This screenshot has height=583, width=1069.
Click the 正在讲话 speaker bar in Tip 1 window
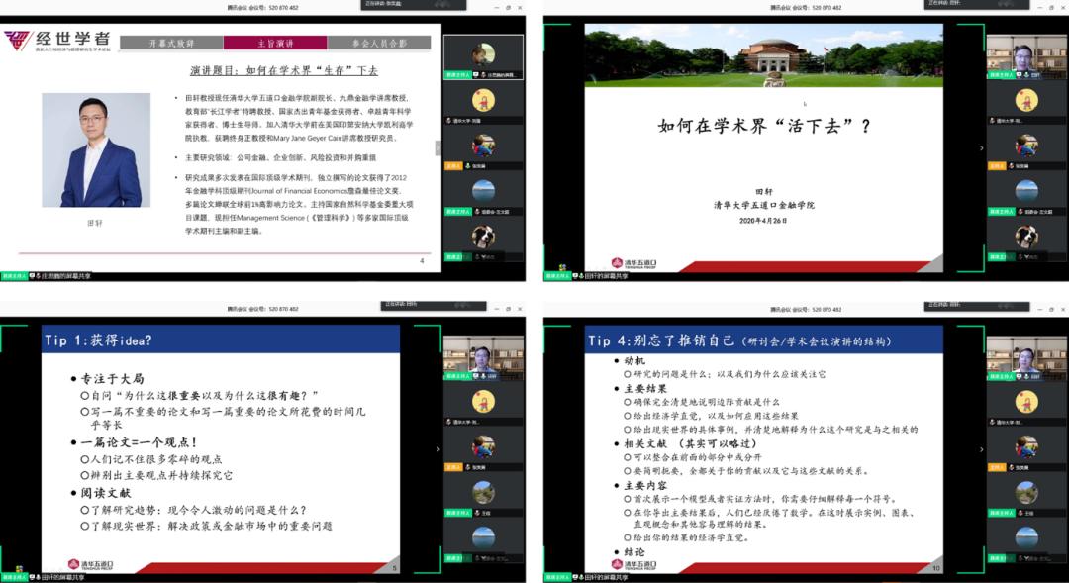[434, 306]
